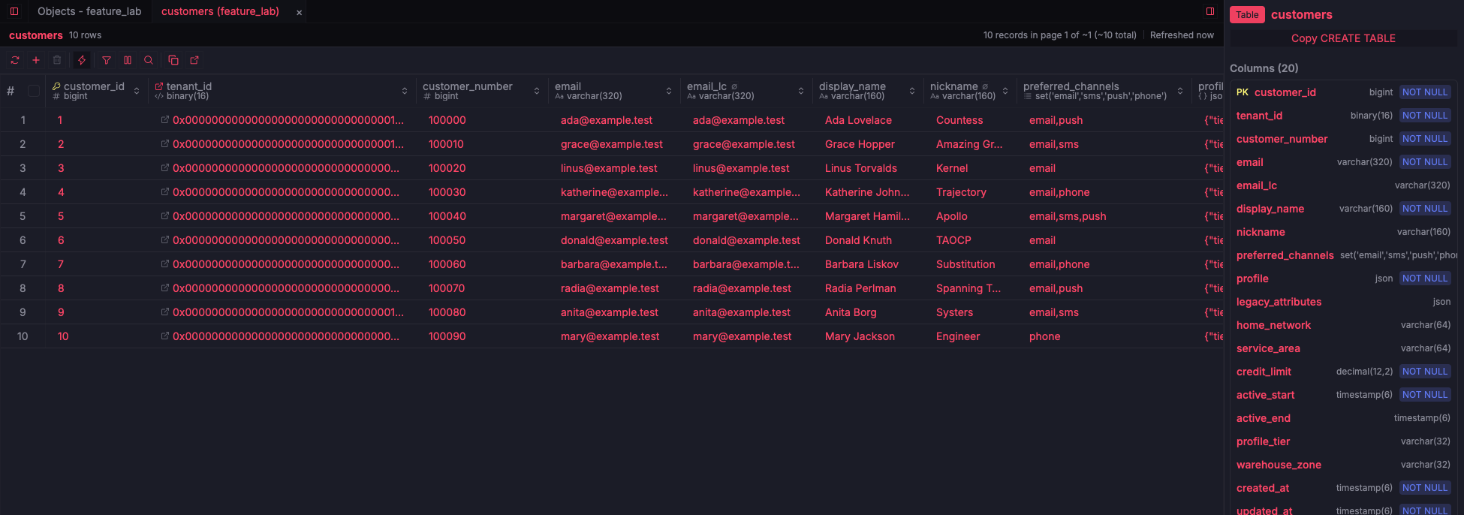Click customer_number cell 100050

pos(447,240)
